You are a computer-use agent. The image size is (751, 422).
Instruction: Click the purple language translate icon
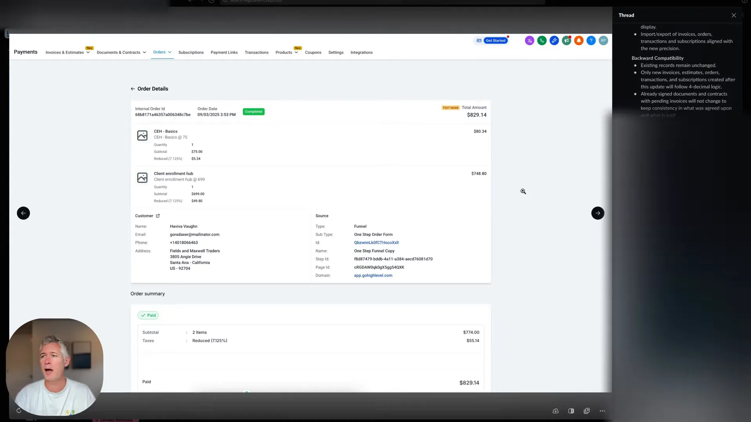click(529, 41)
